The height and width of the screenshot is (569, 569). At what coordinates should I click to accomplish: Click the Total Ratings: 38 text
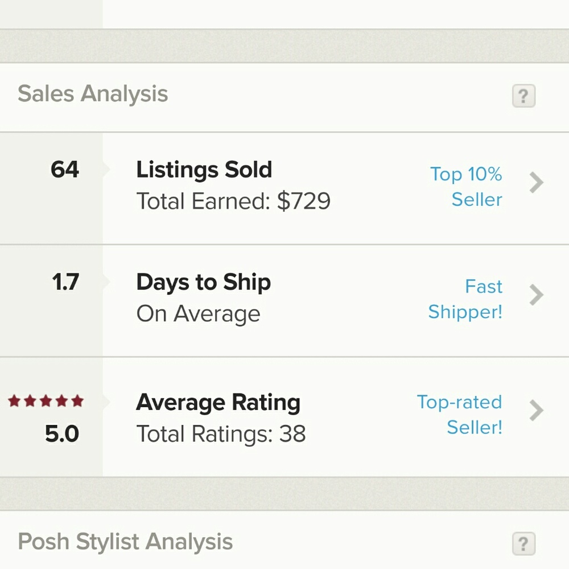pyautogui.click(x=221, y=435)
